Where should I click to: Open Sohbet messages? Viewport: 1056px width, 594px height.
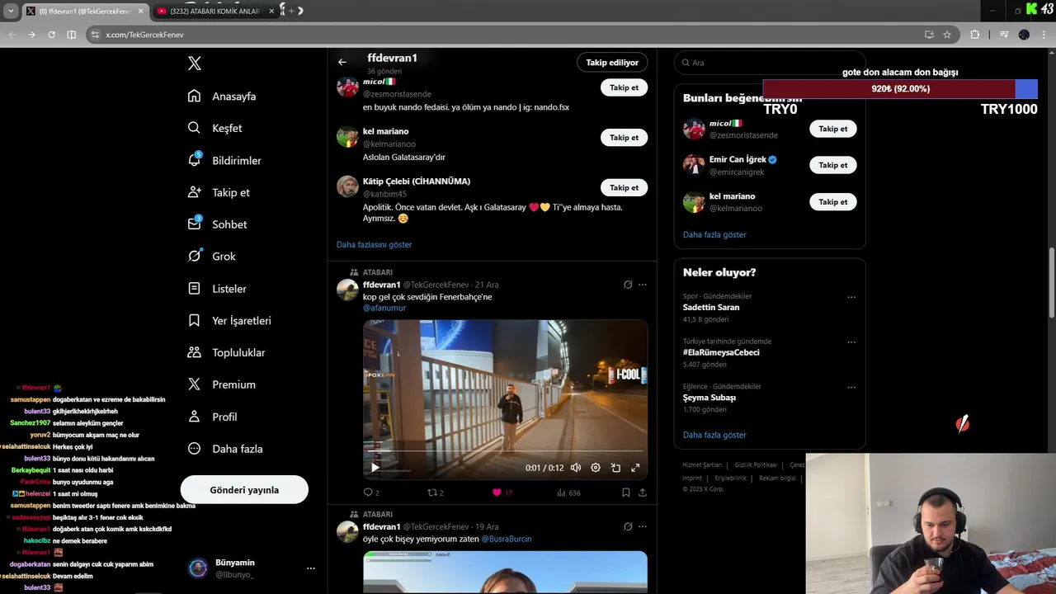coord(217,224)
